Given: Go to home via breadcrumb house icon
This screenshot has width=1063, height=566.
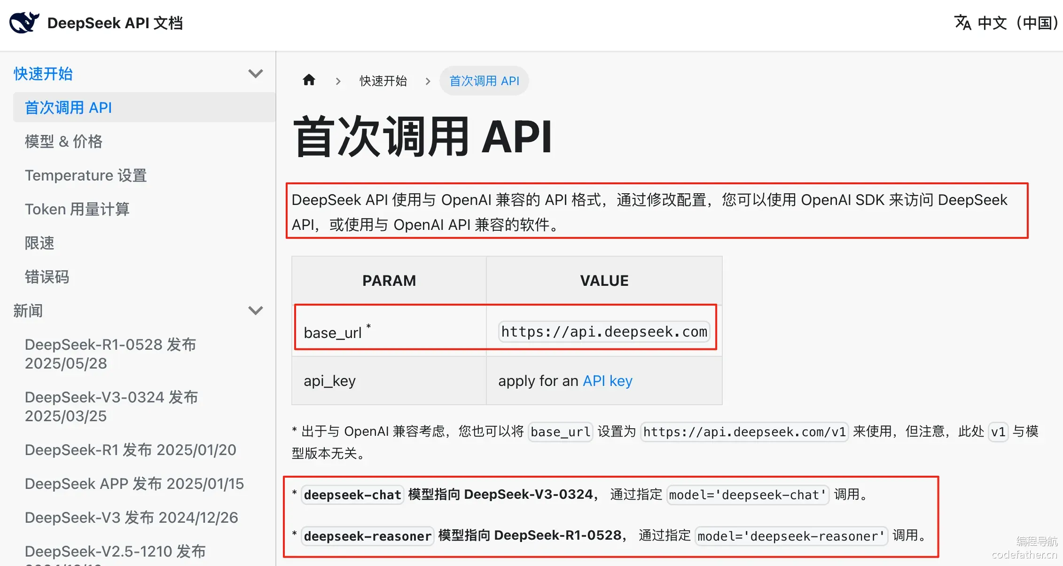Looking at the screenshot, I should 309,80.
